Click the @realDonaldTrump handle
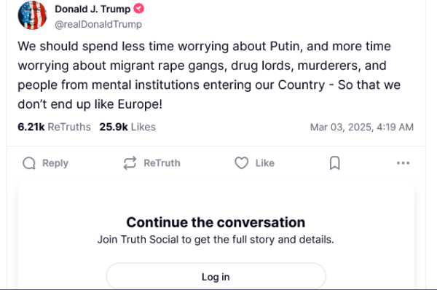437x290 pixels. 98,25
